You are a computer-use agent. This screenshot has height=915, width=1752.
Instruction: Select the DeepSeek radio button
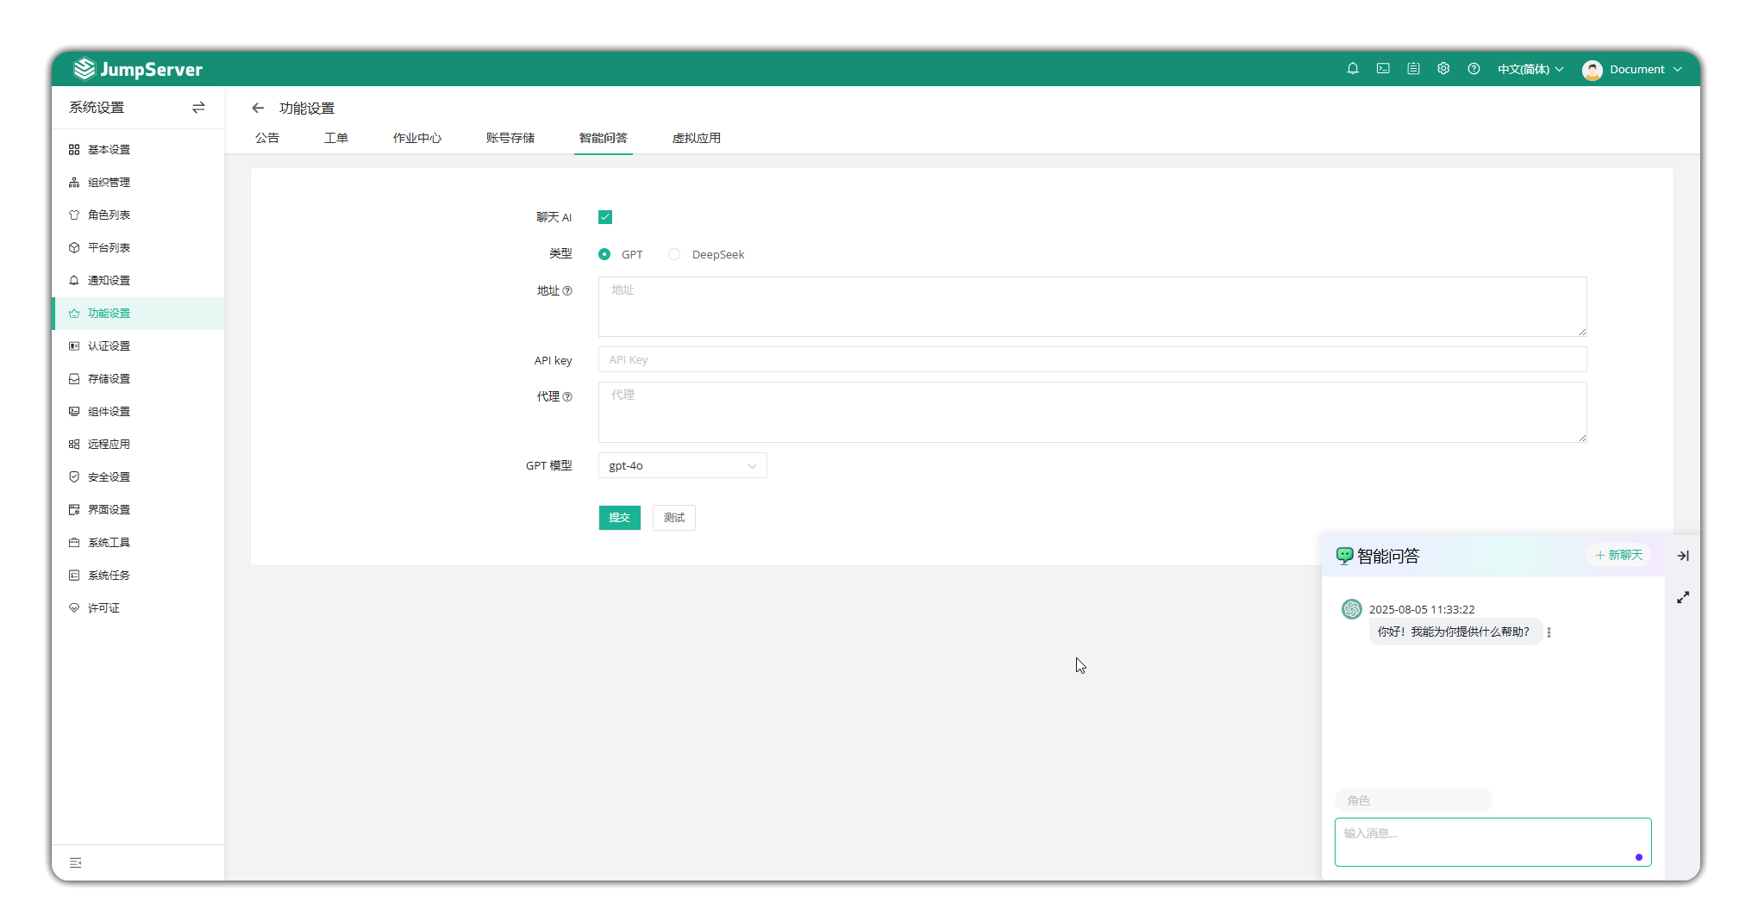674,254
